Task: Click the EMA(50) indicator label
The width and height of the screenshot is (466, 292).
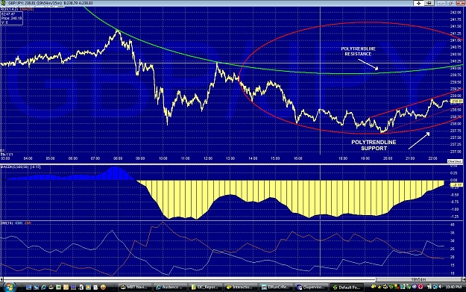Action: (x=27, y=9)
